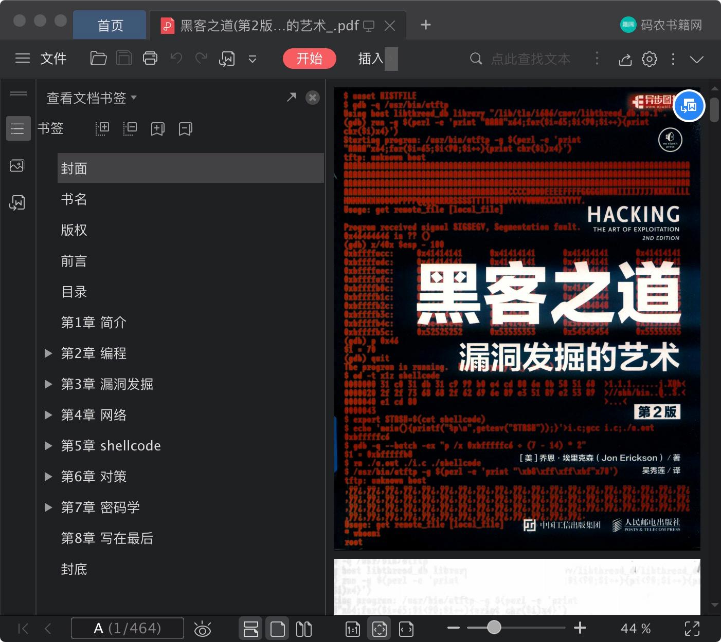Go to previous page arrow
Image resolution: width=721 pixels, height=642 pixels.
point(48,629)
